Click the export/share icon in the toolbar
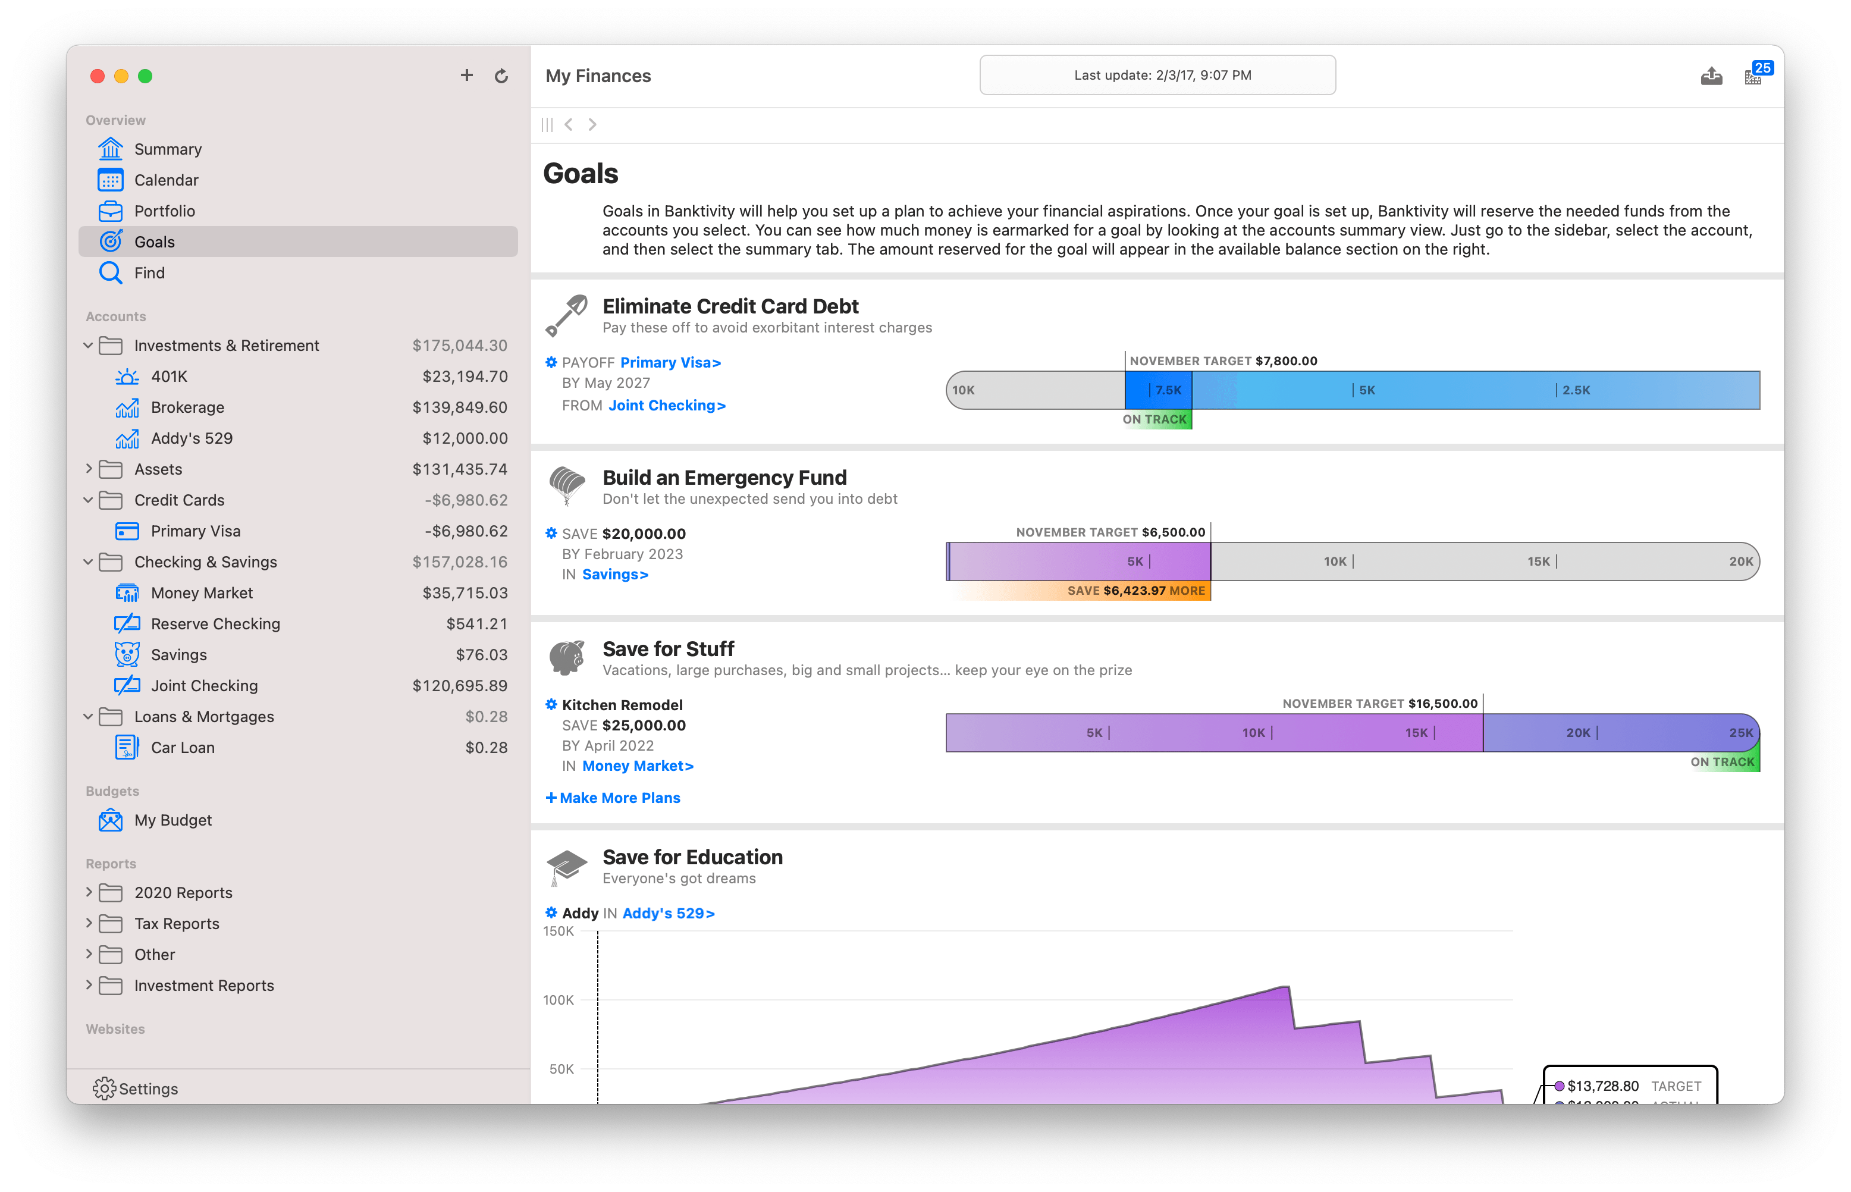 (x=1711, y=75)
